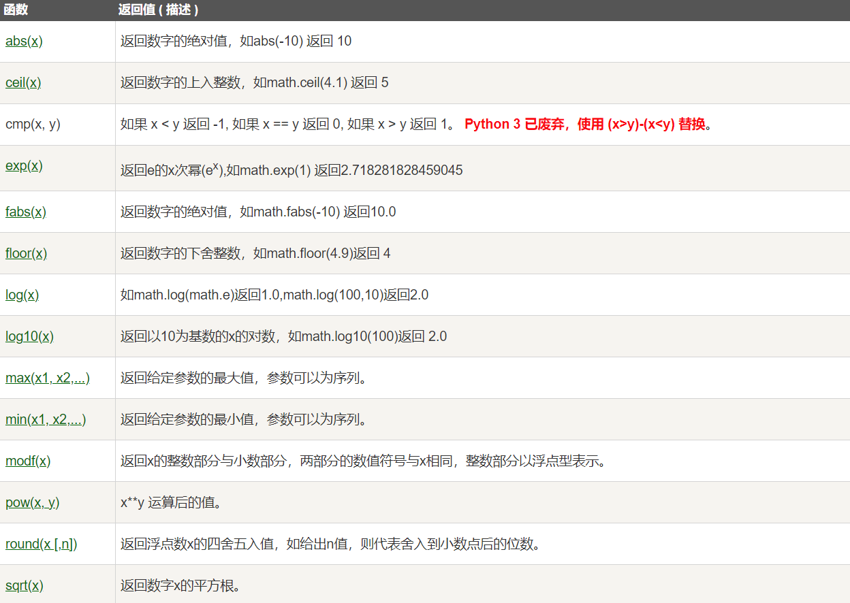Click the x**y description cell
Viewport: 850px width, 603px height.
[x=482, y=502]
